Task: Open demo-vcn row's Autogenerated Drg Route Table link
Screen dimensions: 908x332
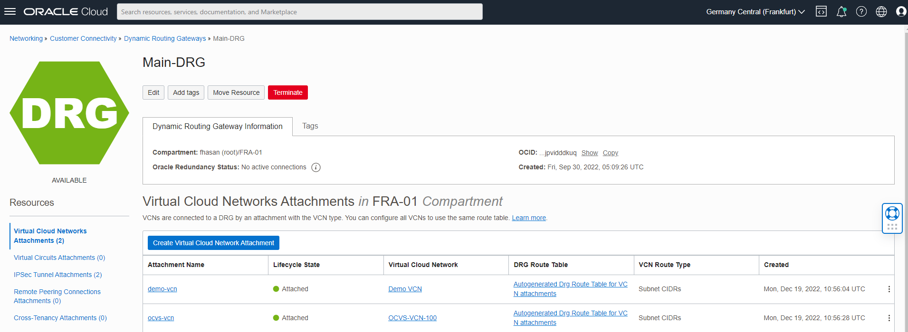Action: tap(571, 289)
